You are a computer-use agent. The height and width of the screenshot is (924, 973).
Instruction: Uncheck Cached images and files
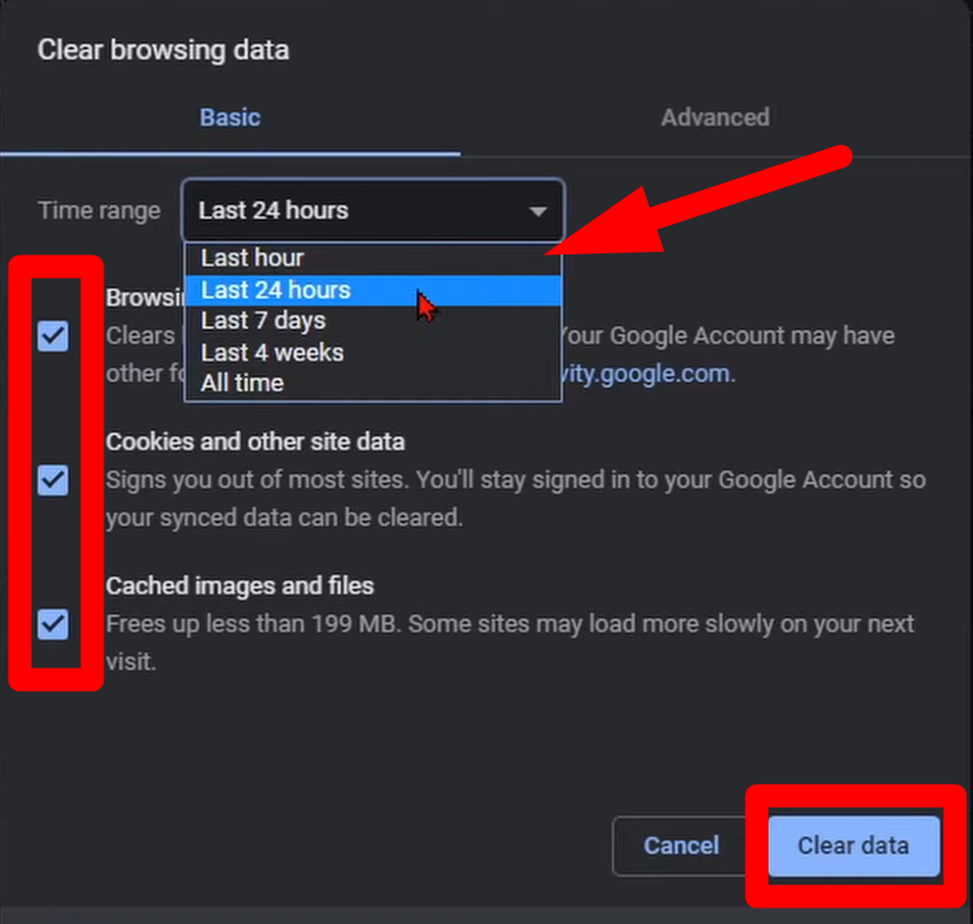53,625
